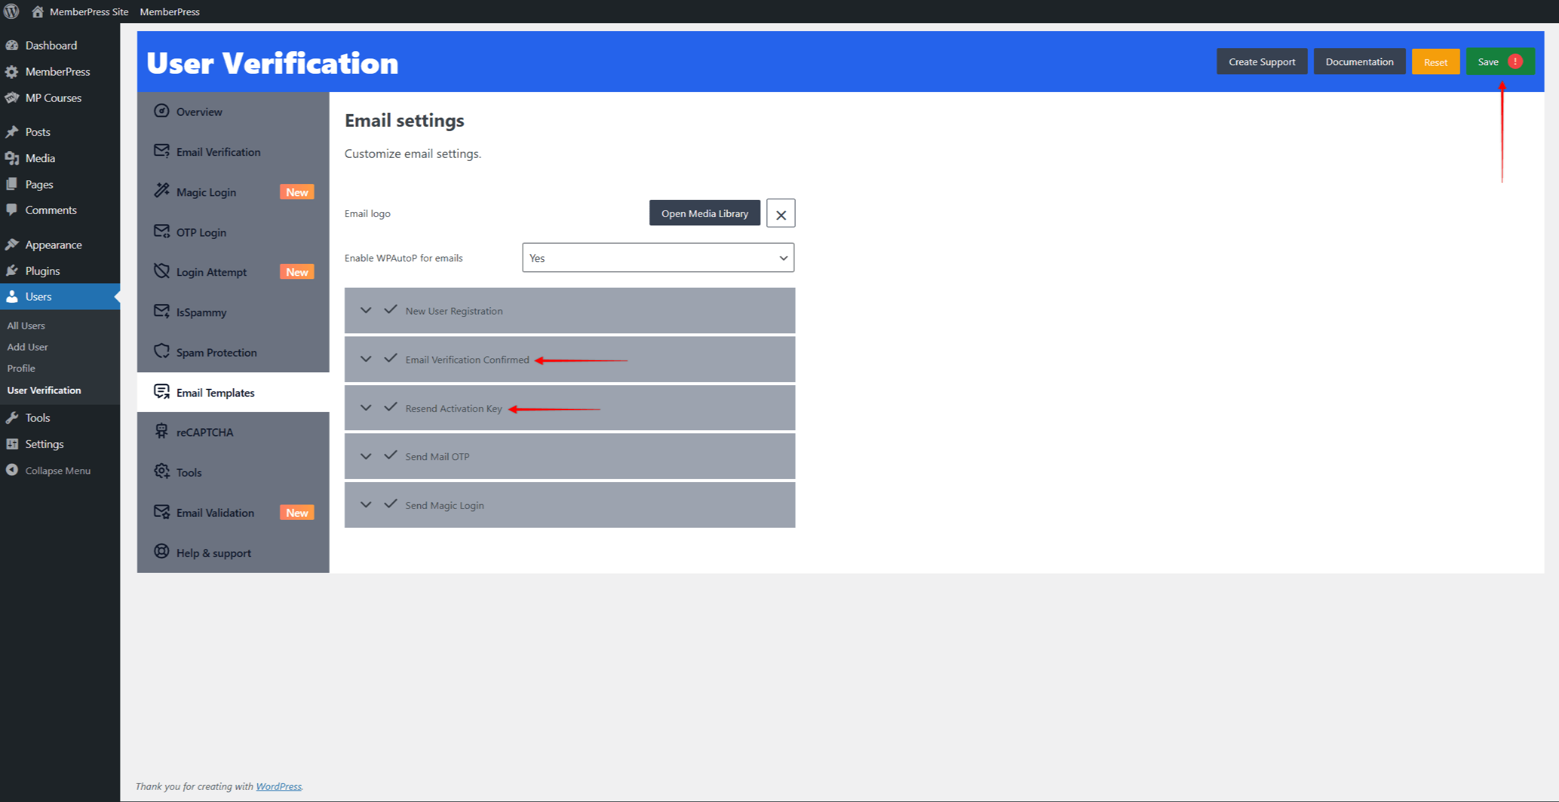The height and width of the screenshot is (802, 1559).
Task: Toggle checkmark on Send Magic Login
Action: pyautogui.click(x=390, y=504)
